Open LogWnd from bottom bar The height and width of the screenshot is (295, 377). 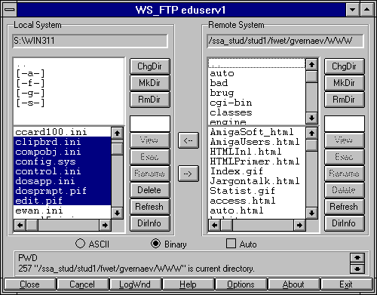point(135,284)
